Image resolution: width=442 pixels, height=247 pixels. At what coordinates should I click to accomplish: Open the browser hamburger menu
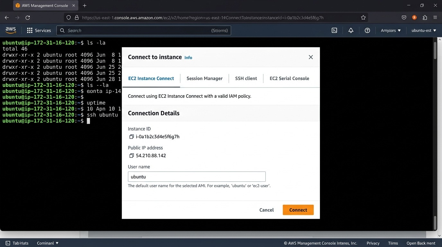coord(435,18)
